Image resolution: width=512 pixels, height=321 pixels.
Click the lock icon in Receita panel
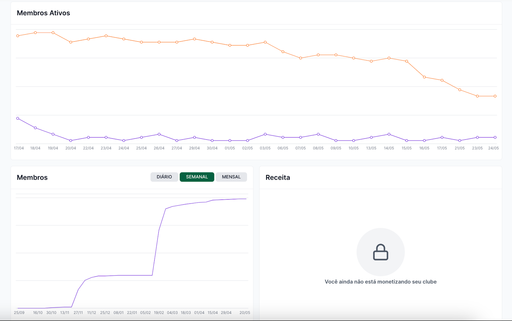tap(380, 252)
